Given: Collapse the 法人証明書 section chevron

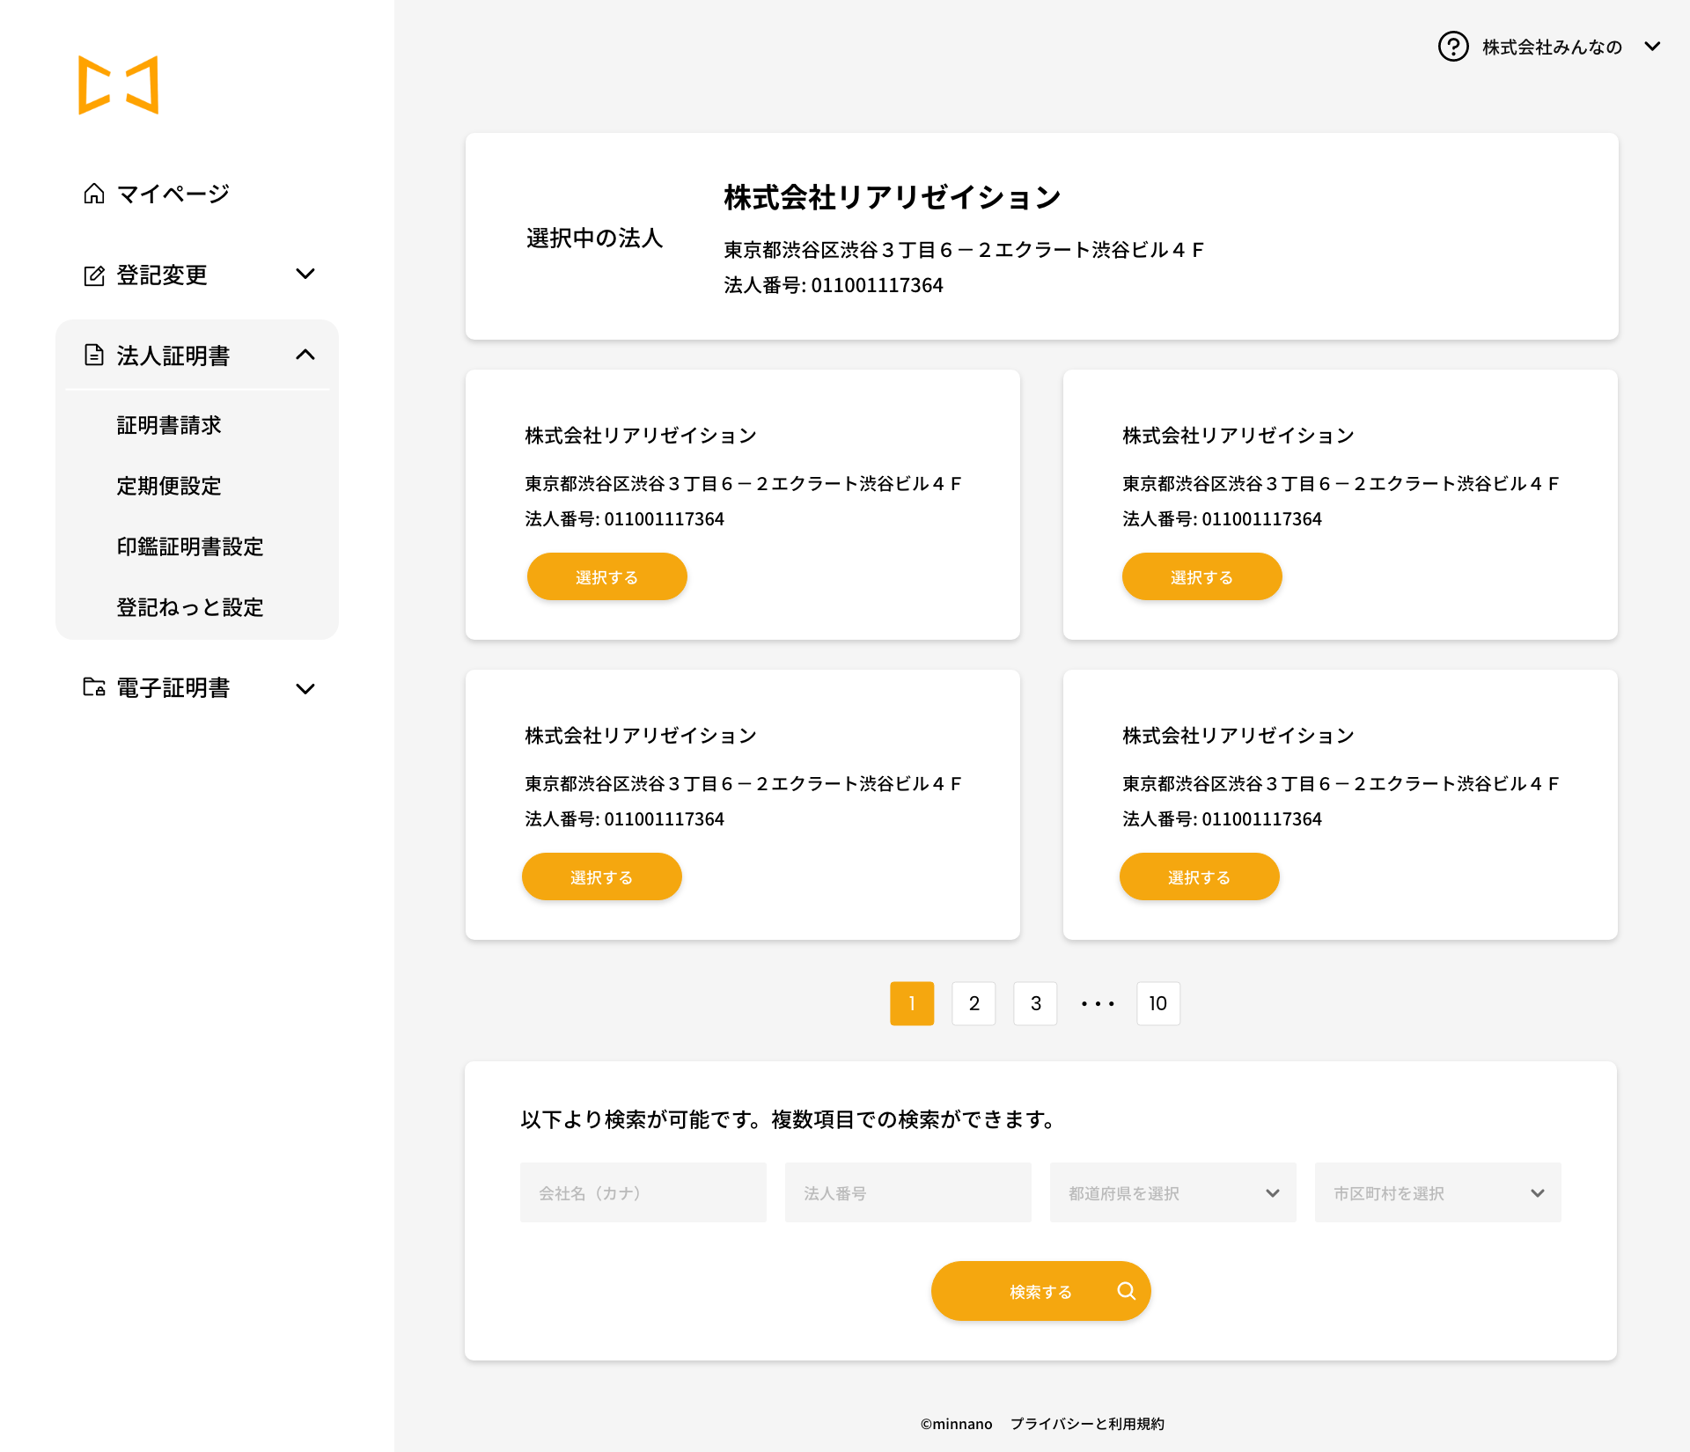Looking at the screenshot, I should 305,355.
